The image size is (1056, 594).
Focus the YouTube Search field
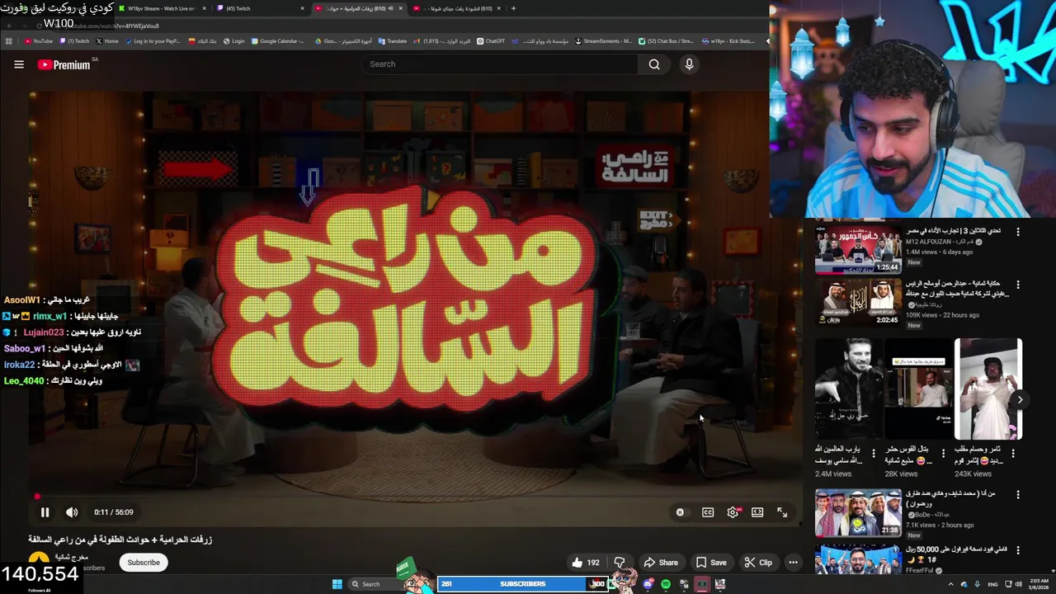pos(500,64)
